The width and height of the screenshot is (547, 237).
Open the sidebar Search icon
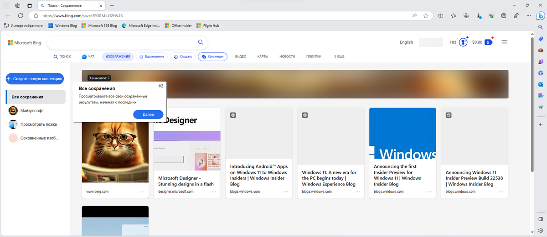[541, 26]
